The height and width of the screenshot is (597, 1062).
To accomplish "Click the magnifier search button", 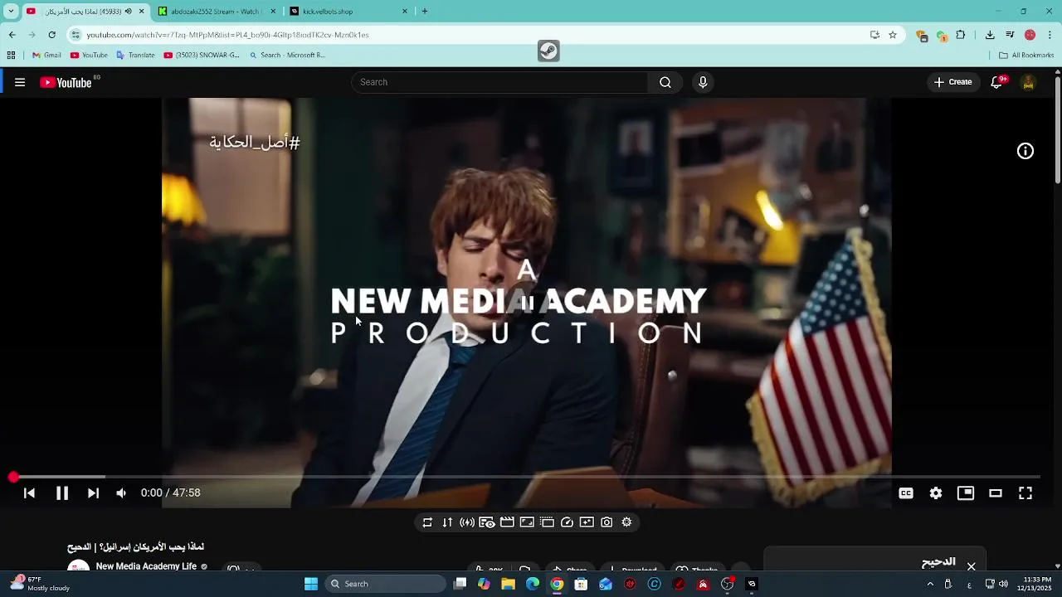I will tap(665, 82).
